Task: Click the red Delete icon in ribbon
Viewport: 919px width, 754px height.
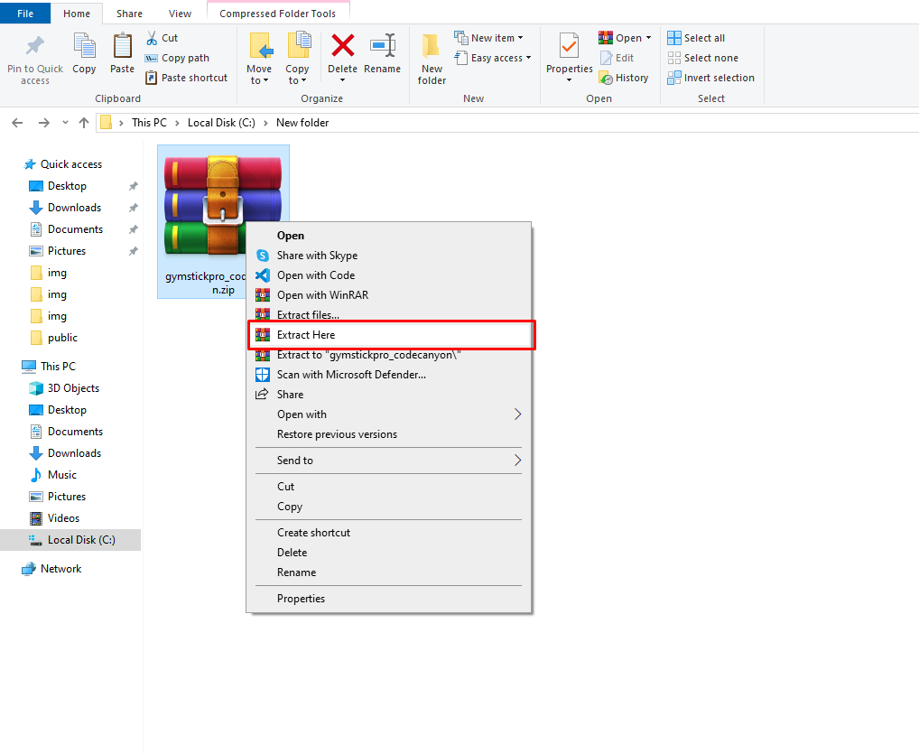Action: click(x=342, y=47)
